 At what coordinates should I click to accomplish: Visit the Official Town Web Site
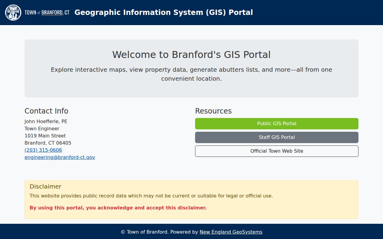click(276, 151)
